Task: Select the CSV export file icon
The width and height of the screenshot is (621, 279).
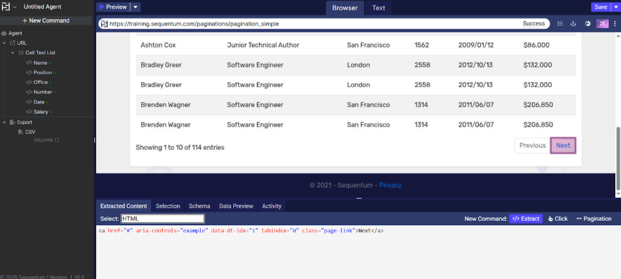Action: 20,132
